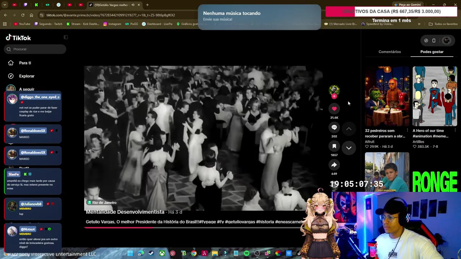
Task: Open the PixGG bookmark
Action: pos(131,24)
